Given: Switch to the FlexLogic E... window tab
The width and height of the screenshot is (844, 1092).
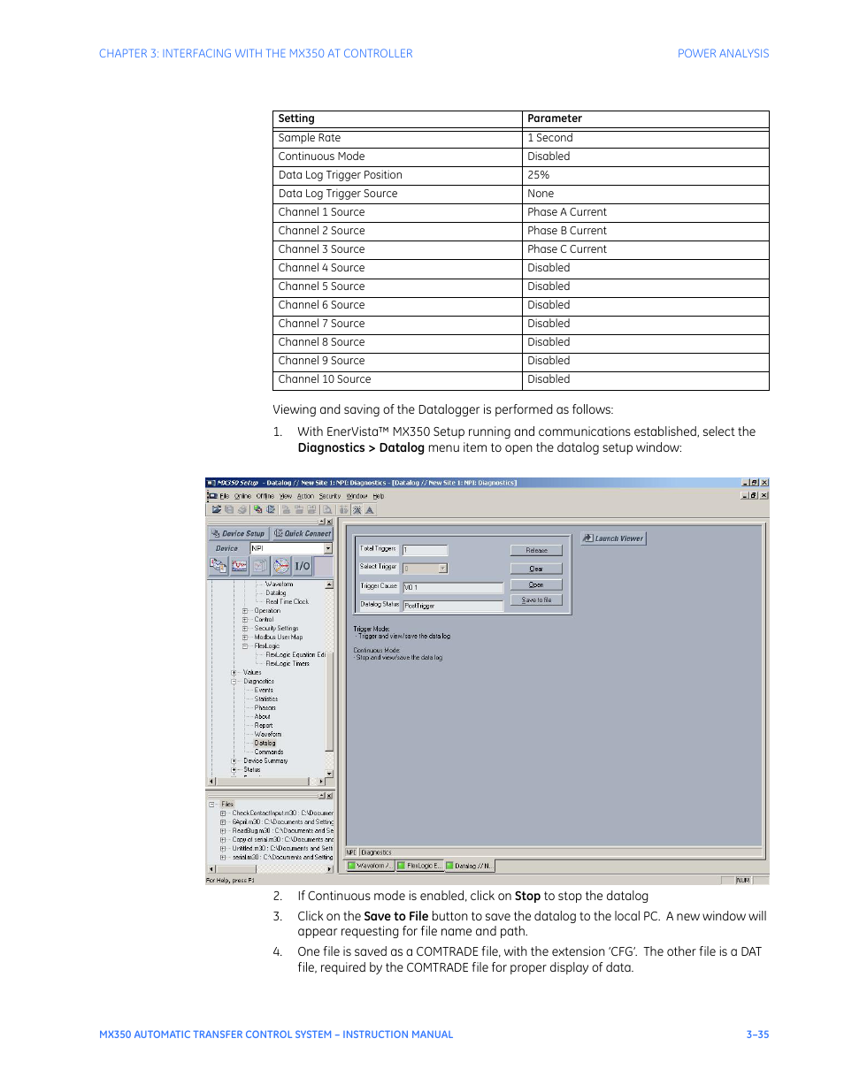Looking at the screenshot, I should pyautogui.click(x=419, y=866).
